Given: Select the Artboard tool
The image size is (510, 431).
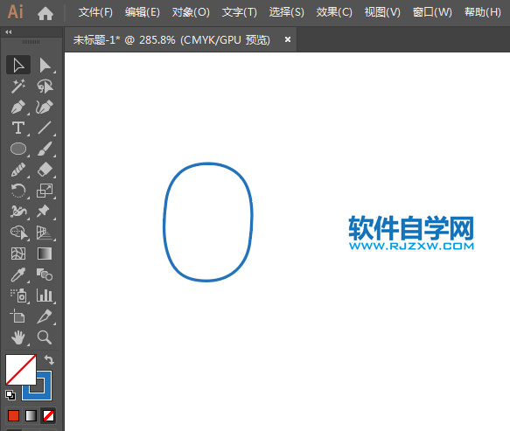Looking at the screenshot, I should [17, 316].
